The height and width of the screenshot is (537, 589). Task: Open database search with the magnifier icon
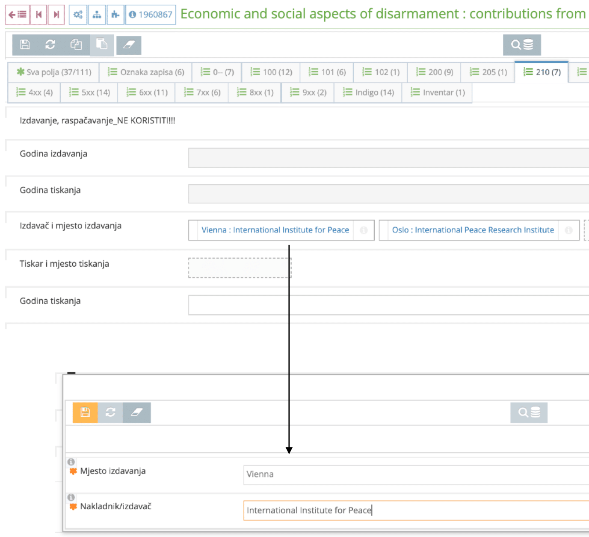click(x=522, y=44)
